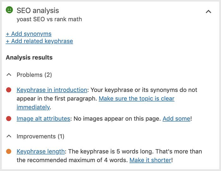Collapse the SEO analysis panel chevron
This screenshot has width=221, height=171.
pyautogui.click(x=208, y=11)
